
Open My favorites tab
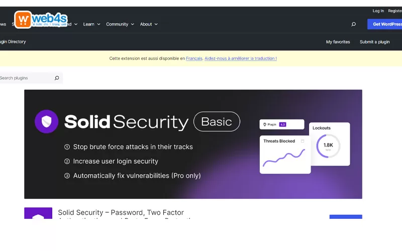(x=338, y=42)
